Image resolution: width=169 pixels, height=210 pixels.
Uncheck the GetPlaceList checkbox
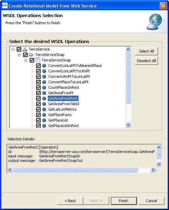coord(38,120)
